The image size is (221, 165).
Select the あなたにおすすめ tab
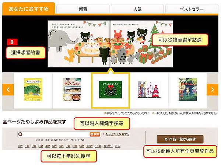29,9
